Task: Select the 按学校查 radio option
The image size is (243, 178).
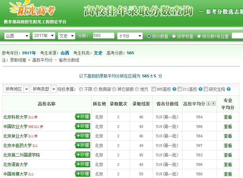Action: [174, 36]
